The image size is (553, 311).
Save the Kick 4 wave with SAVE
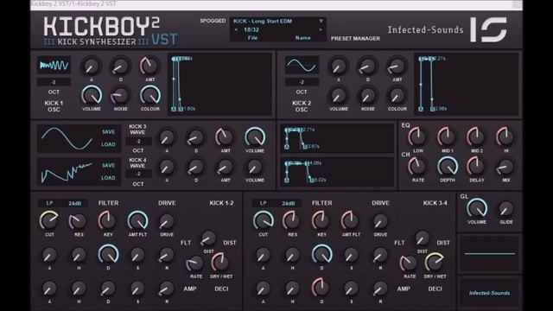[x=108, y=165]
